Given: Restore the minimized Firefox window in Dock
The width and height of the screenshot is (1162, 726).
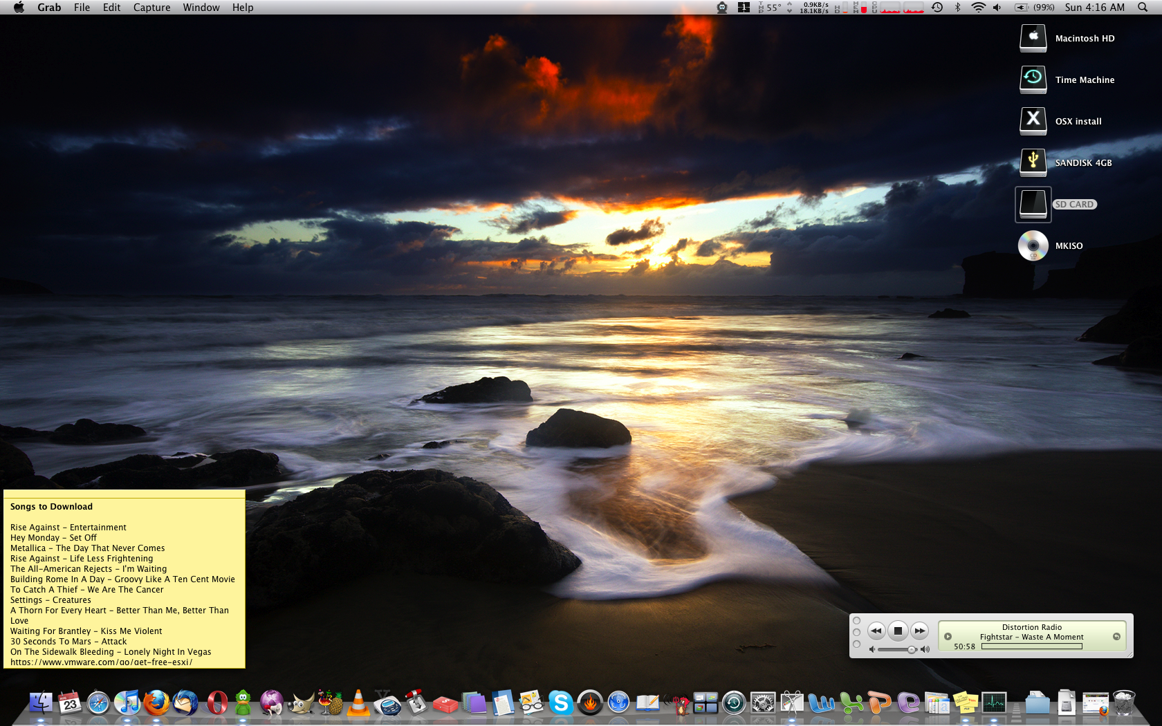Looking at the screenshot, I should click(1096, 703).
